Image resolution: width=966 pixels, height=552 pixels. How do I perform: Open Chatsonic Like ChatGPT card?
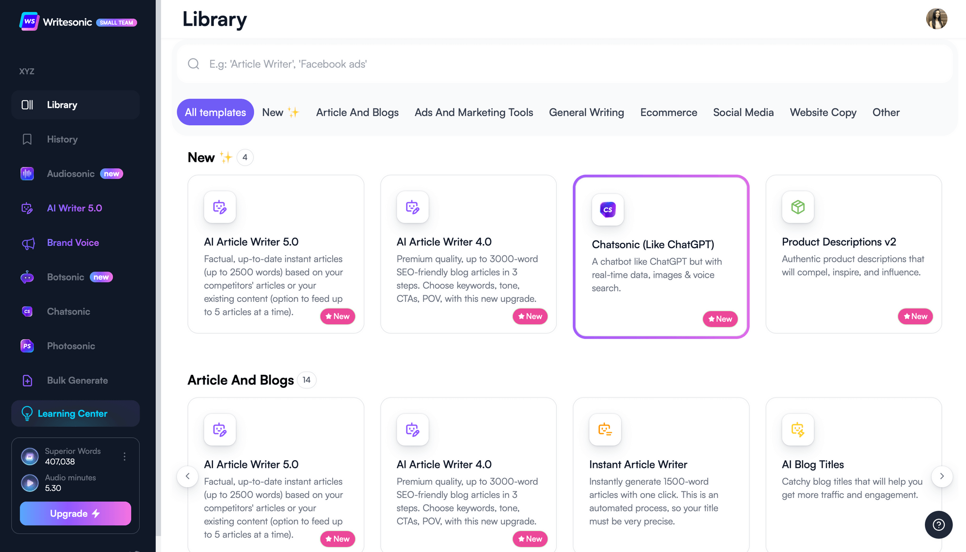tap(661, 257)
